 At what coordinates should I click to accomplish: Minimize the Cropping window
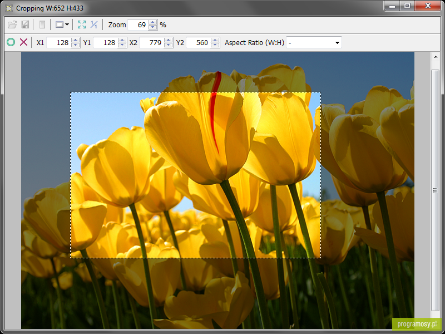point(393,6)
